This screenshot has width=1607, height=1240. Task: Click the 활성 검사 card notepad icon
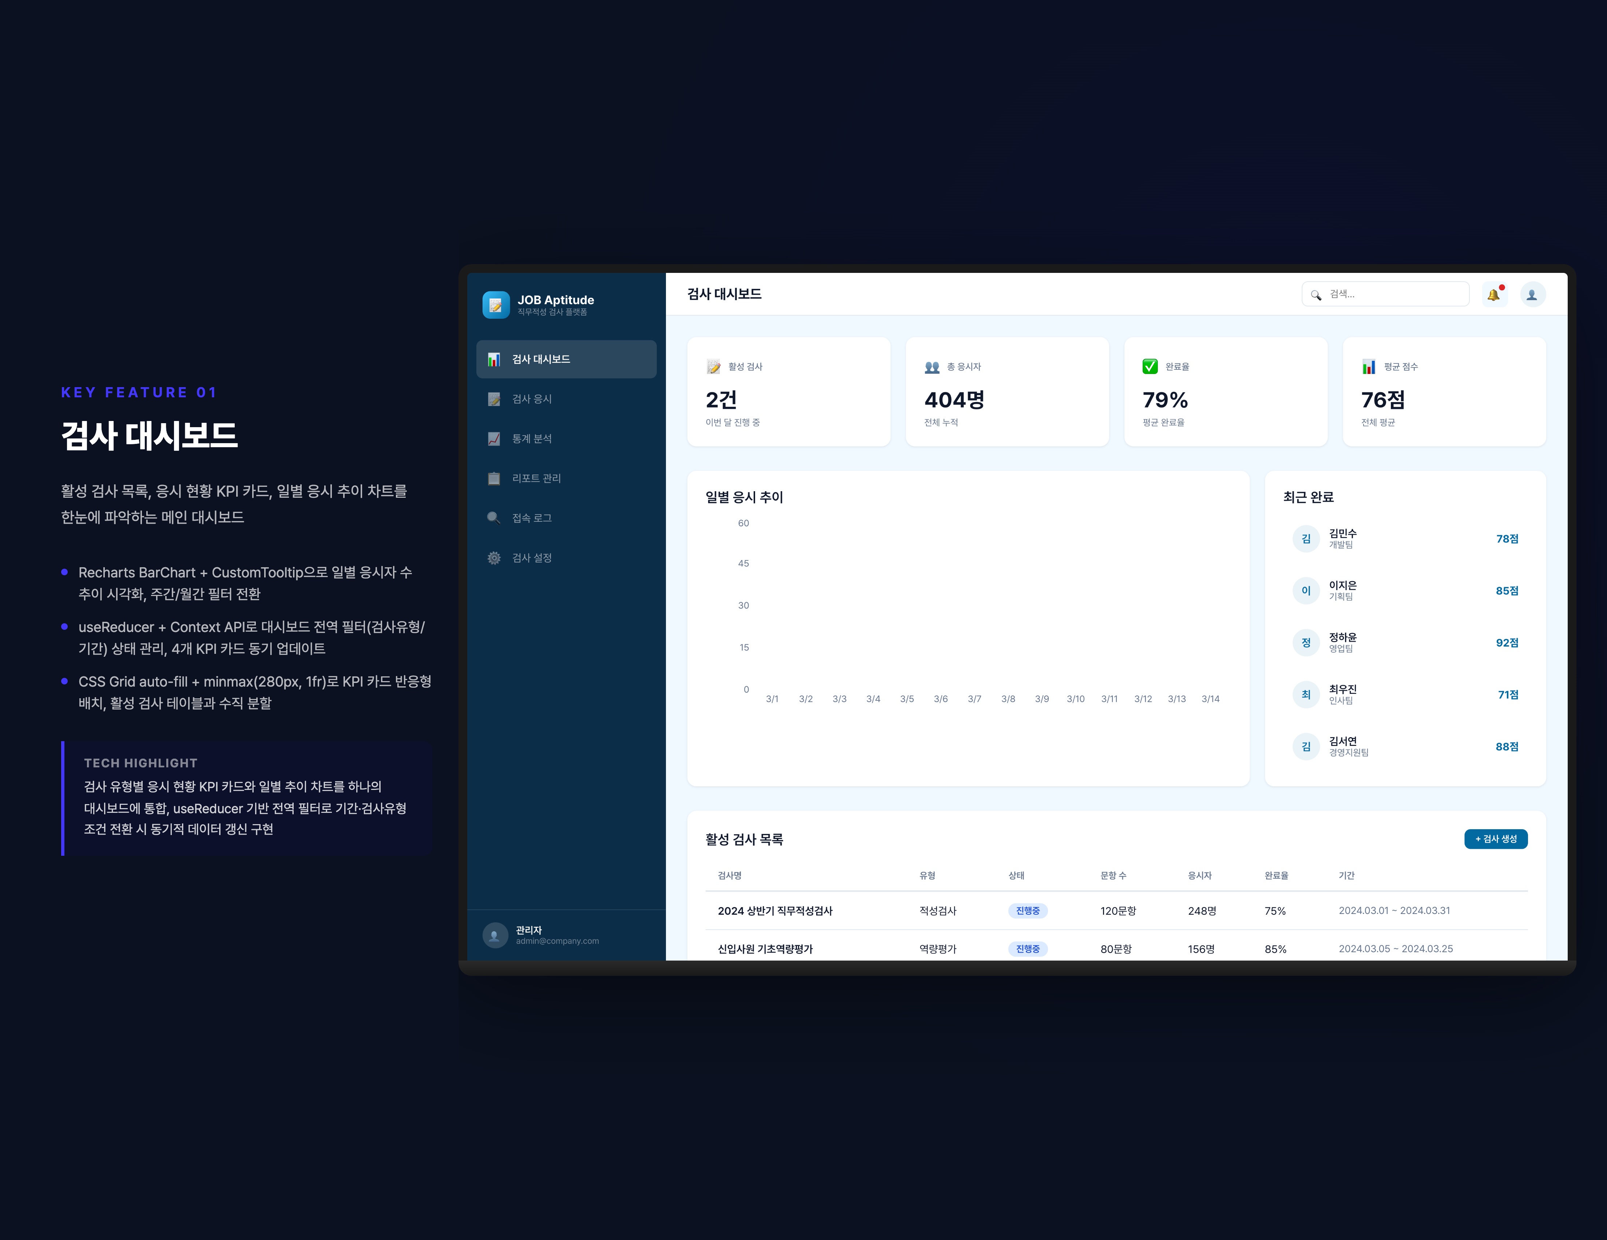[x=713, y=366]
